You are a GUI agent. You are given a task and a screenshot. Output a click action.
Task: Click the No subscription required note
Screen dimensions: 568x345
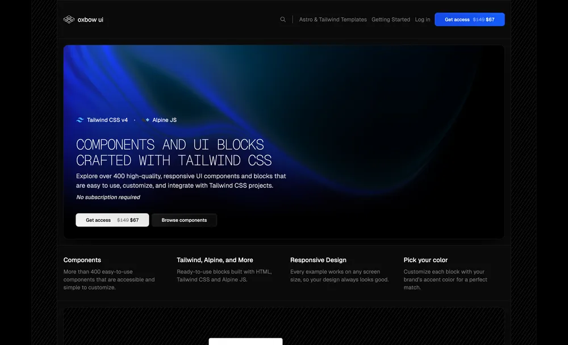coord(108,197)
